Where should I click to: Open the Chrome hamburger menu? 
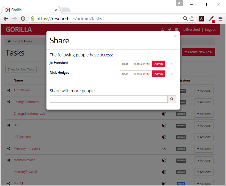(x=220, y=19)
